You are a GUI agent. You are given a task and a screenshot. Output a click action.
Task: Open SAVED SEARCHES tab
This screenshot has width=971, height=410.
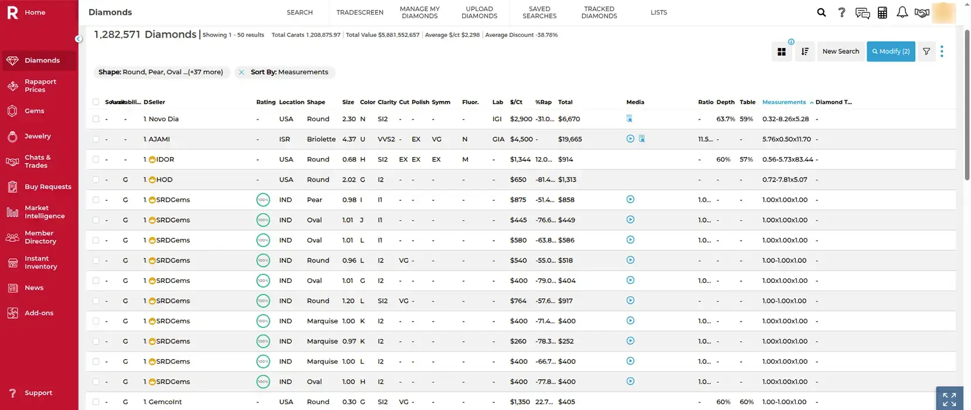tap(539, 12)
